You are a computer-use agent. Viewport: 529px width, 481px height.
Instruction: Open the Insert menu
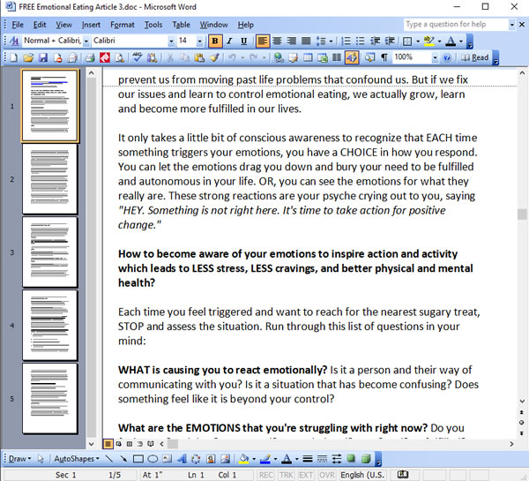tap(91, 25)
